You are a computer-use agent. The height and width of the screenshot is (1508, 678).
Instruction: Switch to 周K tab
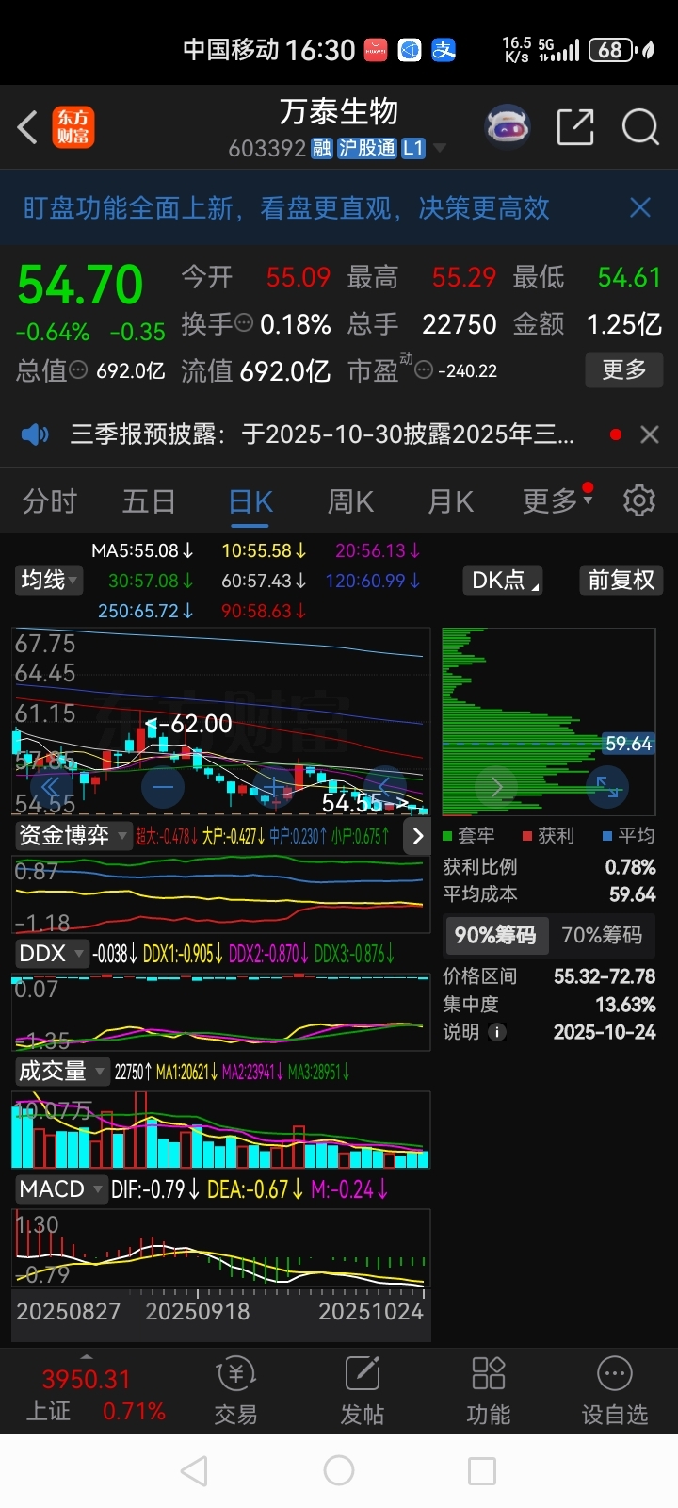pyautogui.click(x=350, y=500)
